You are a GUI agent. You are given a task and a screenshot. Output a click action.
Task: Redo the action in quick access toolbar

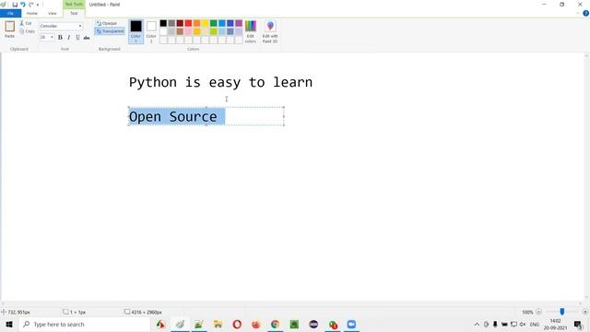(x=30, y=5)
